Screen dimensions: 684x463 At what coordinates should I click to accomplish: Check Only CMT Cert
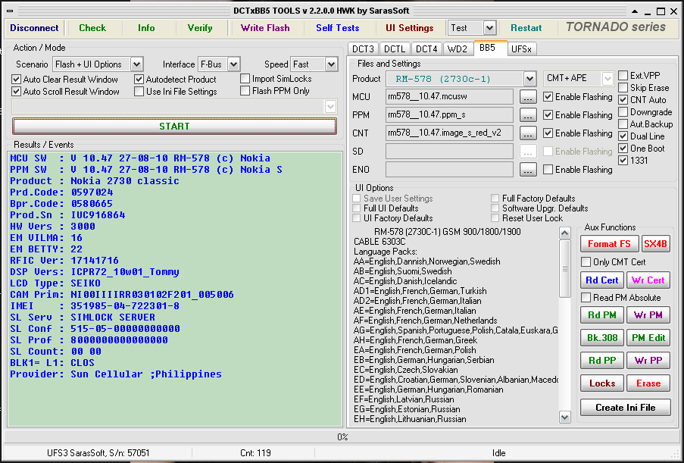[x=614, y=262]
